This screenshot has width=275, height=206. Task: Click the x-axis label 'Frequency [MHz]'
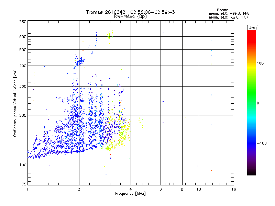130,194
